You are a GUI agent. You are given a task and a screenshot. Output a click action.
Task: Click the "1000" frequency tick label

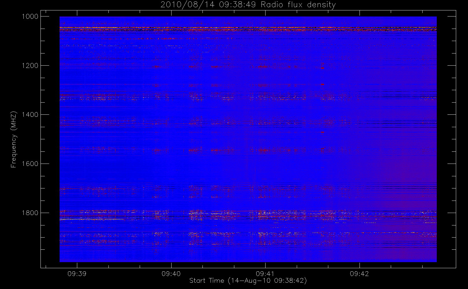click(x=30, y=16)
